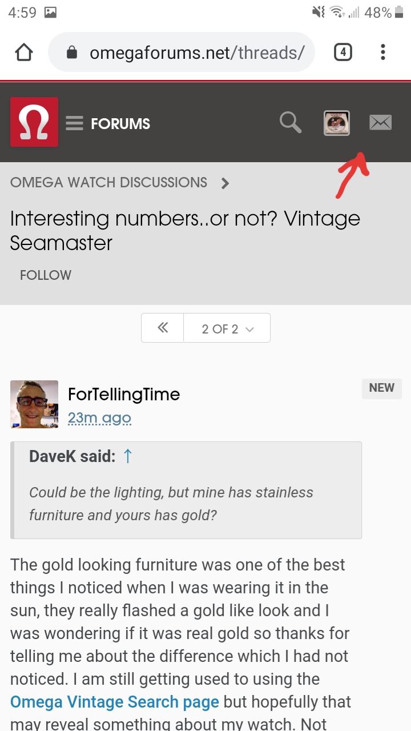This screenshot has width=411, height=731.
Task: Open forum search magnifier
Action: click(290, 122)
